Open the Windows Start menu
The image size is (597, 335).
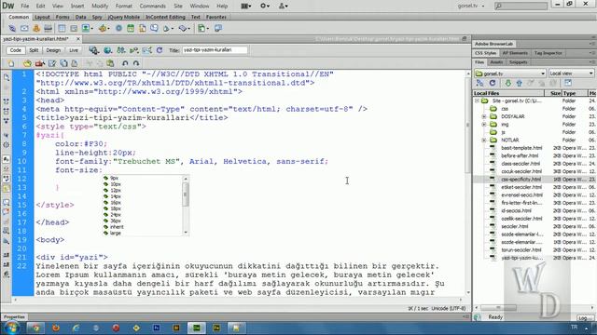(x=11, y=328)
